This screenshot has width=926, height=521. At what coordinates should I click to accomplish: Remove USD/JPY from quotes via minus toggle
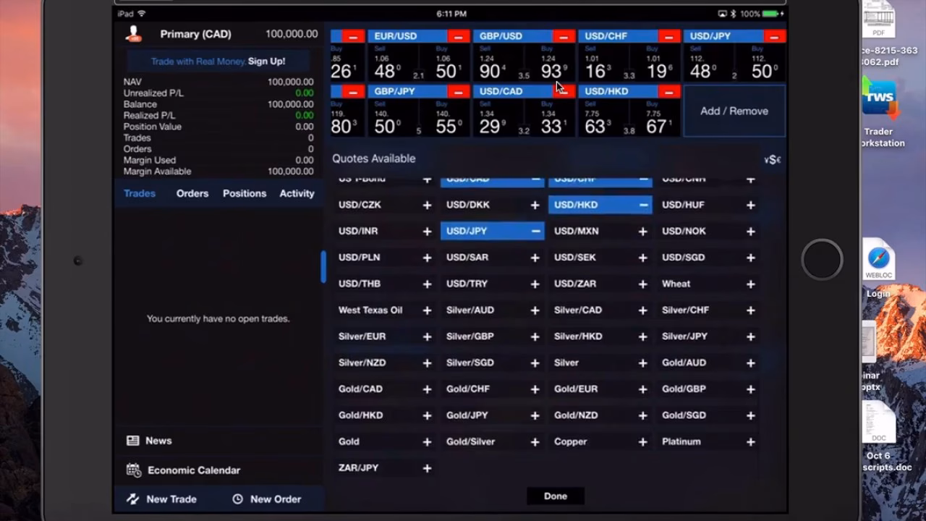(x=535, y=231)
